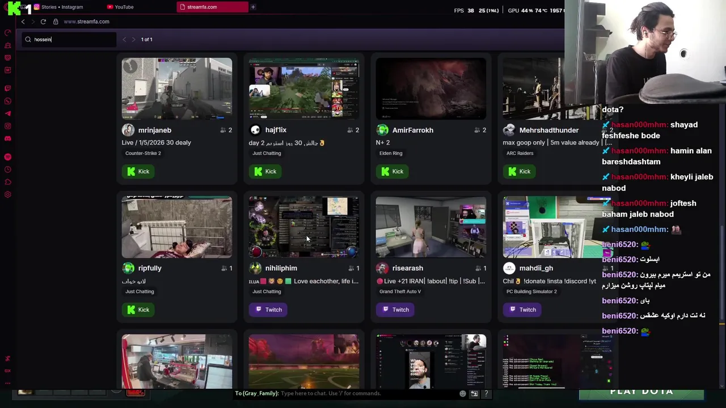726x408 pixels.
Task: Click AmirFarrokh's profile avatar
Action: pos(382,130)
